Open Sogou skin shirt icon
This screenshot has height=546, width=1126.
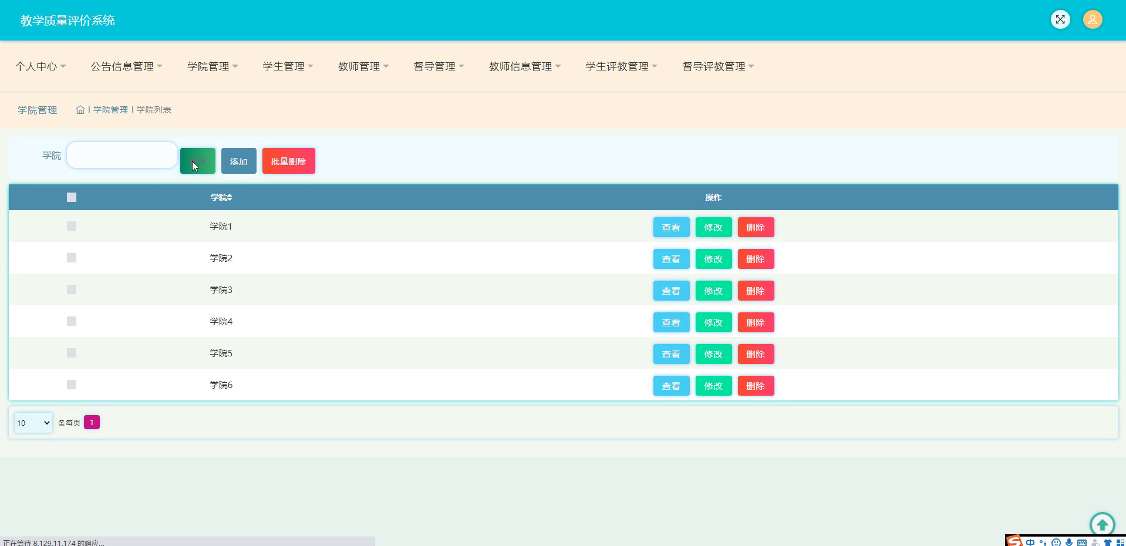click(x=1108, y=543)
